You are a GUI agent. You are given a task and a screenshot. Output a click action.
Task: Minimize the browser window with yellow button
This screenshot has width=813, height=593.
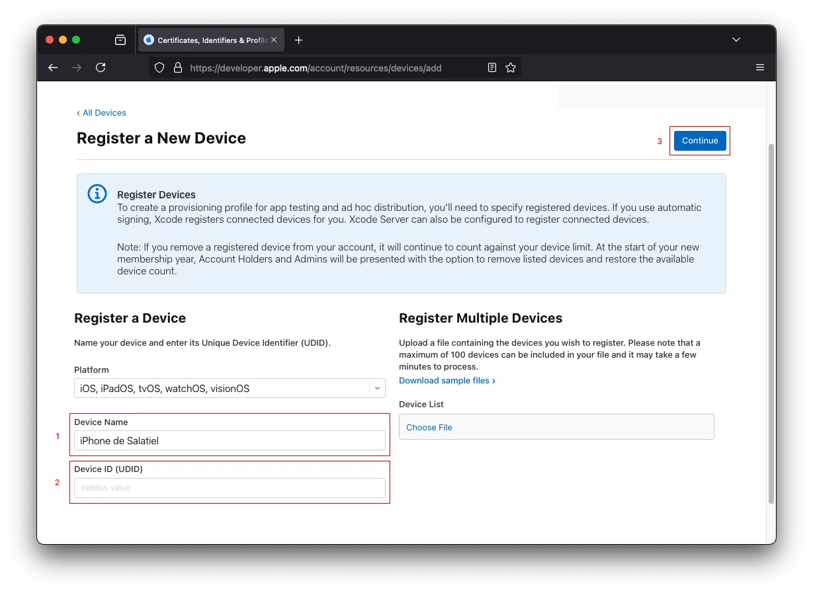click(x=63, y=40)
